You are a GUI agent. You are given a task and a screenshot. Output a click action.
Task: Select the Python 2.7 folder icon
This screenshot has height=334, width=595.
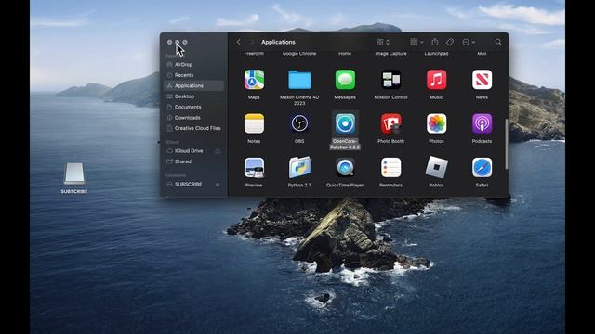click(299, 167)
